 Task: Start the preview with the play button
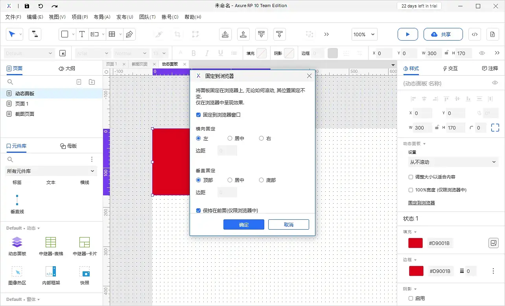click(x=407, y=34)
